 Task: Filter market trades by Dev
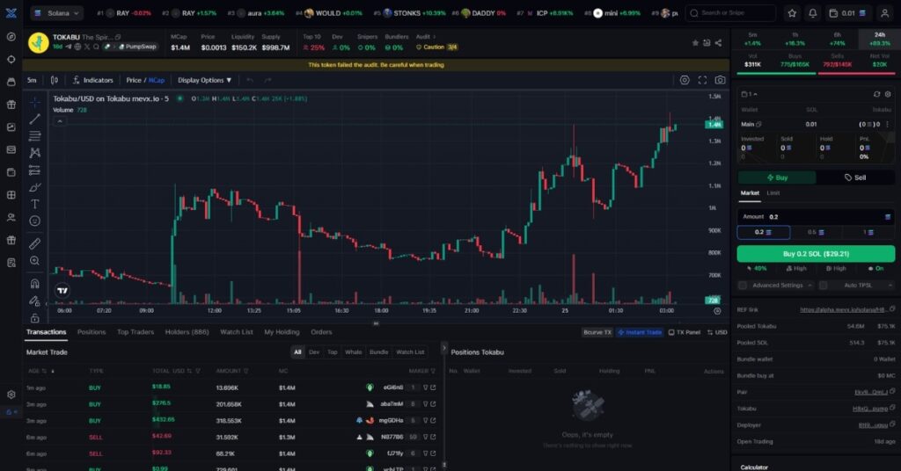[x=314, y=352]
